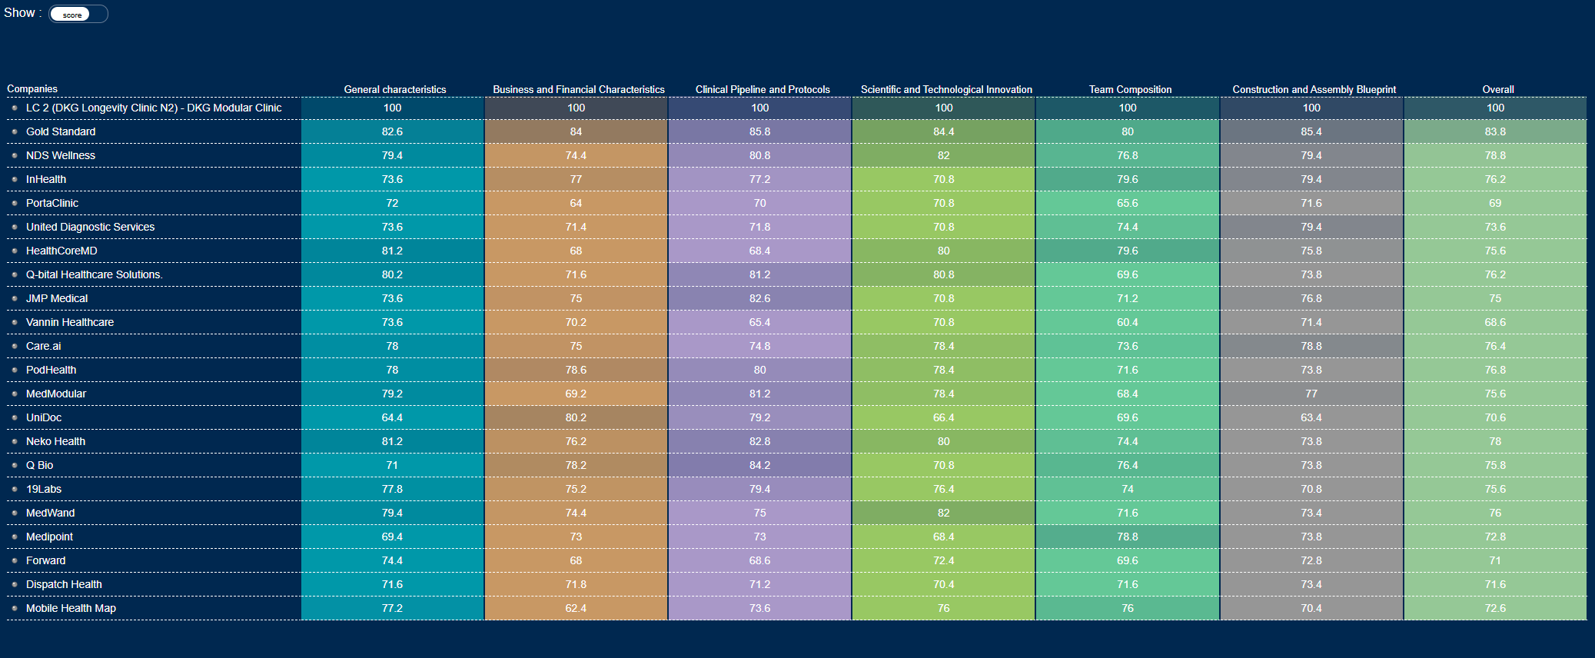Click the bullet icon beside PortaClinic
Screen dimensions: 1595x658
point(15,204)
